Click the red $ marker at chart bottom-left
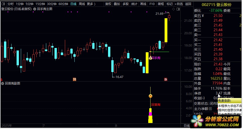Screen dimensions: 243x129 (x=2, y=80)
